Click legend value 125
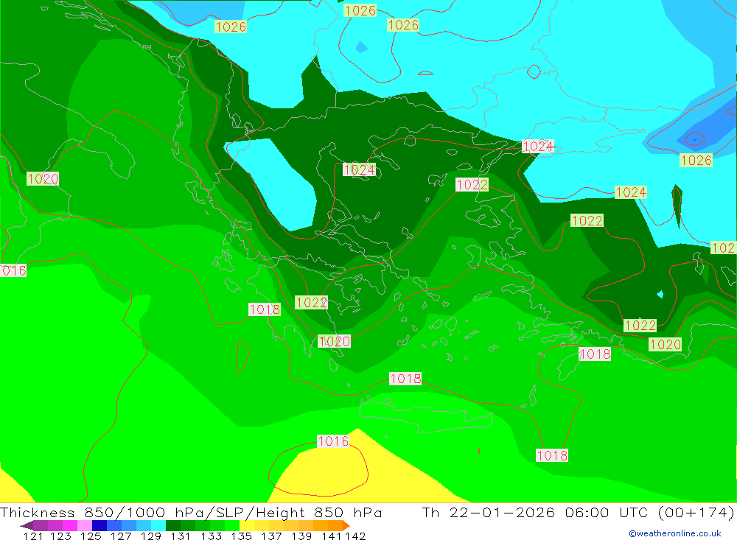 [x=91, y=536]
